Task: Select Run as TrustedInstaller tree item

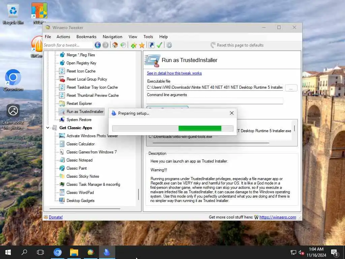Action: click(x=85, y=112)
